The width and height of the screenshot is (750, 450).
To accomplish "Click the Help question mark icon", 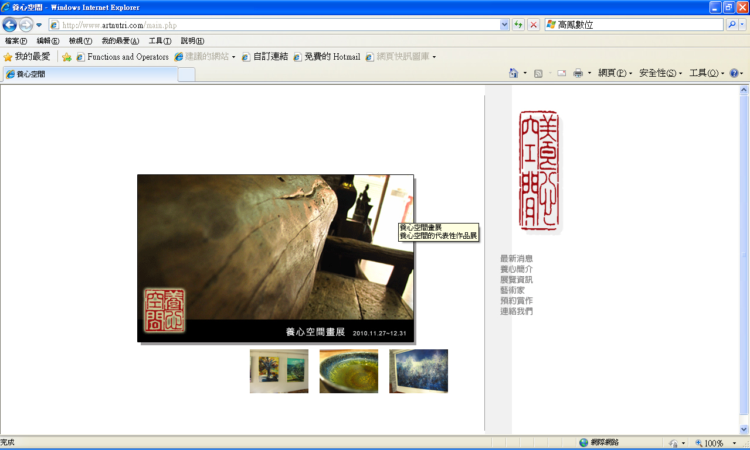I will [x=734, y=73].
